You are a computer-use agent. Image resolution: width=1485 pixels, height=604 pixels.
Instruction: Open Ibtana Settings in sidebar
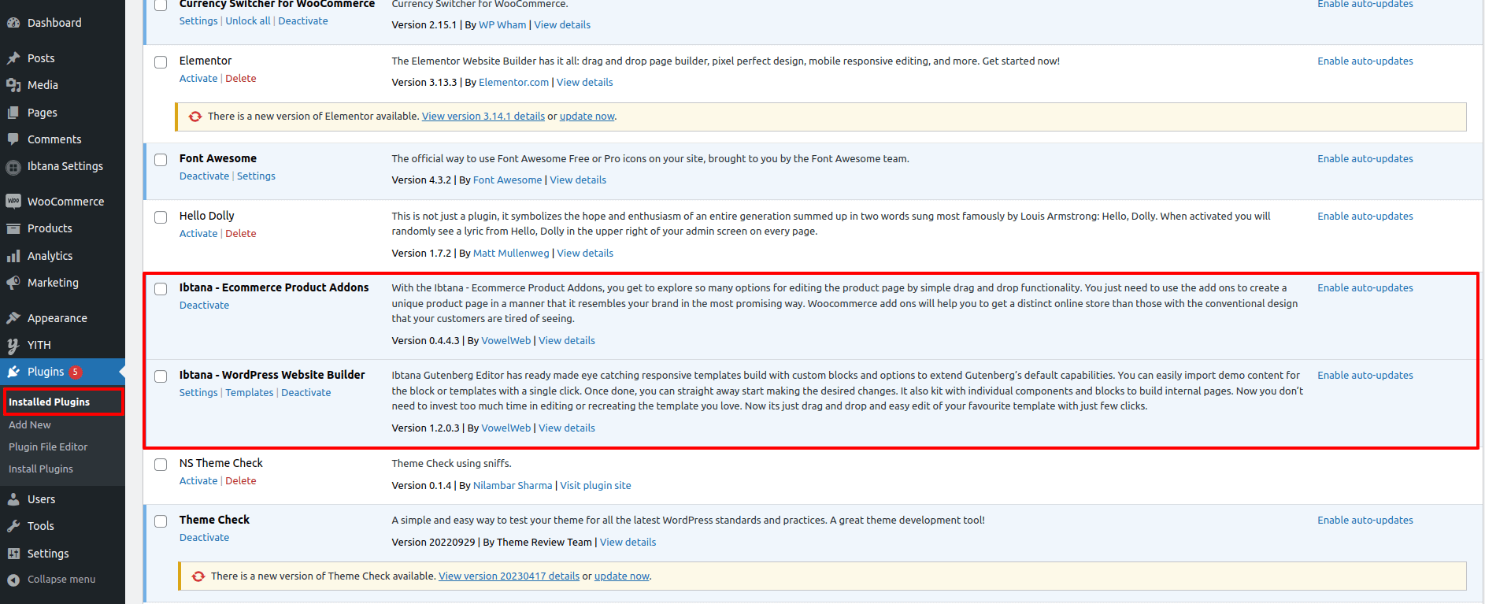tap(65, 166)
